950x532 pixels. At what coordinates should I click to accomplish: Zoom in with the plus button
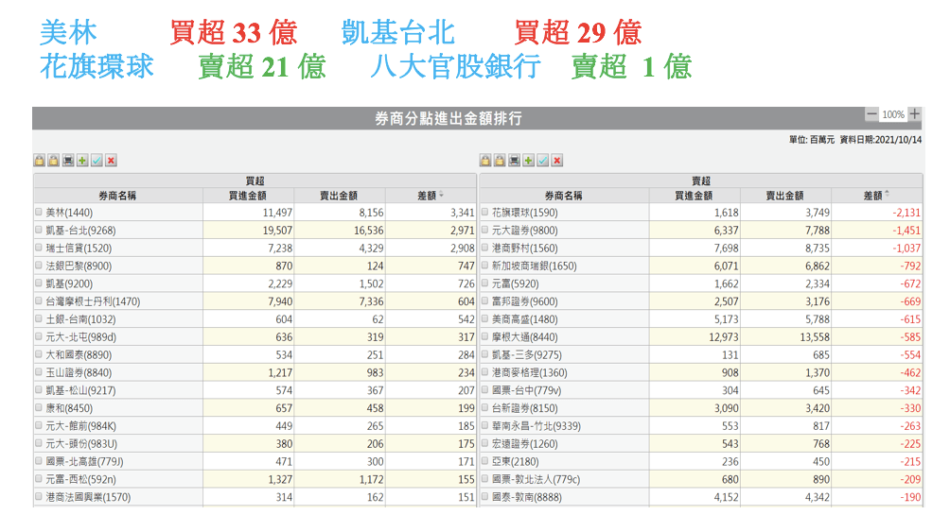[x=914, y=114]
